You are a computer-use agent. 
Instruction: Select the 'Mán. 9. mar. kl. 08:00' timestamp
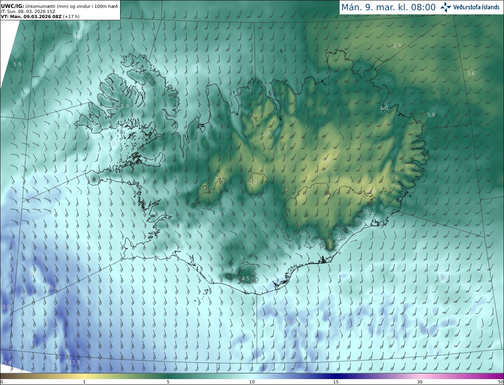pyautogui.click(x=388, y=7)
